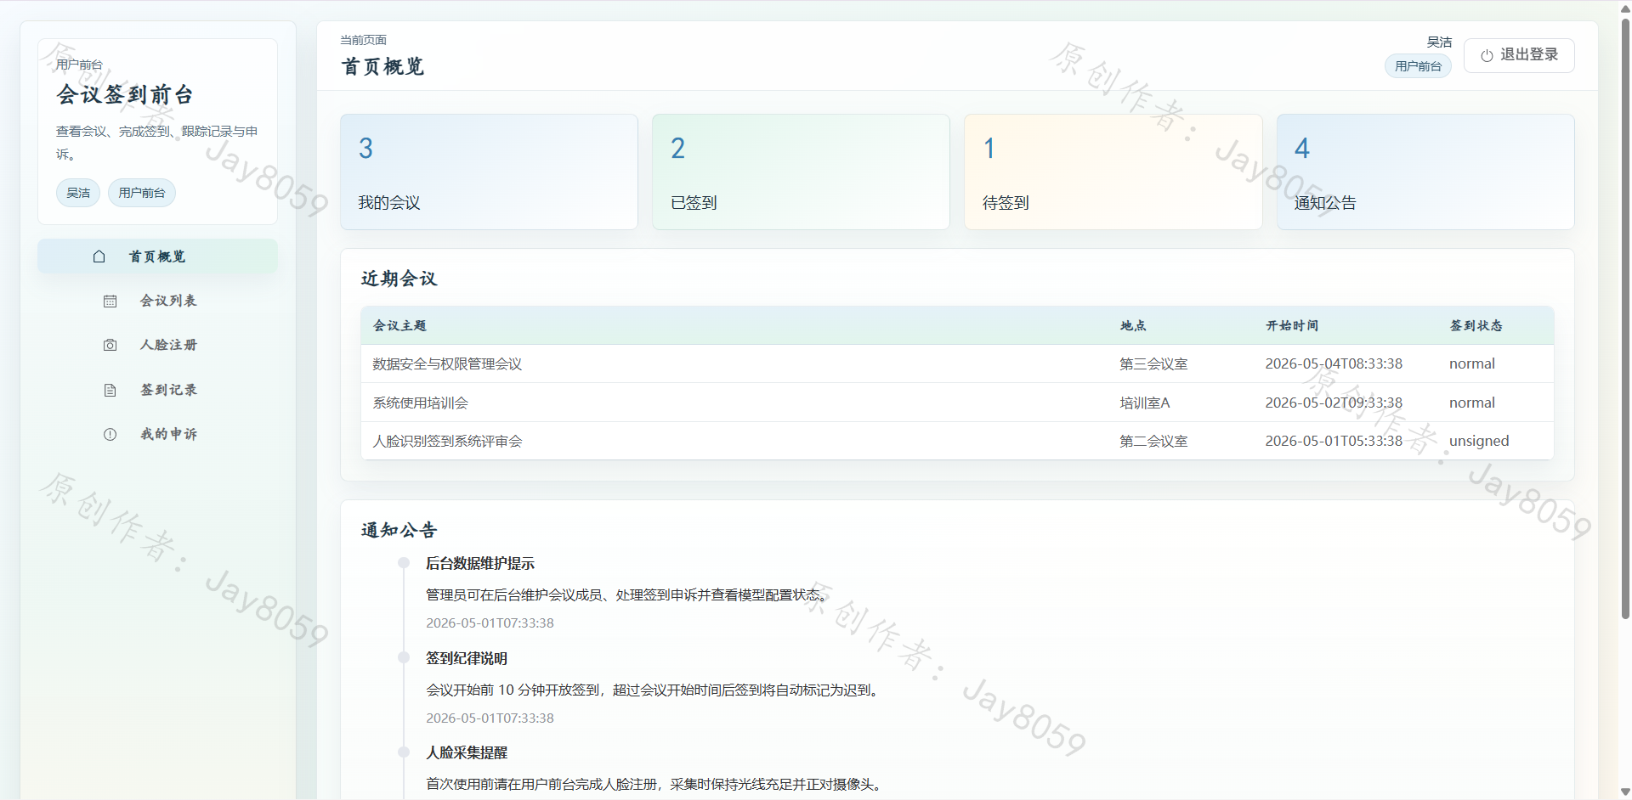Click time 2026-05-01T05:33:38 in table
Screen dimensions: 1632x800
pyautogui.click(x=1334, y=441)
